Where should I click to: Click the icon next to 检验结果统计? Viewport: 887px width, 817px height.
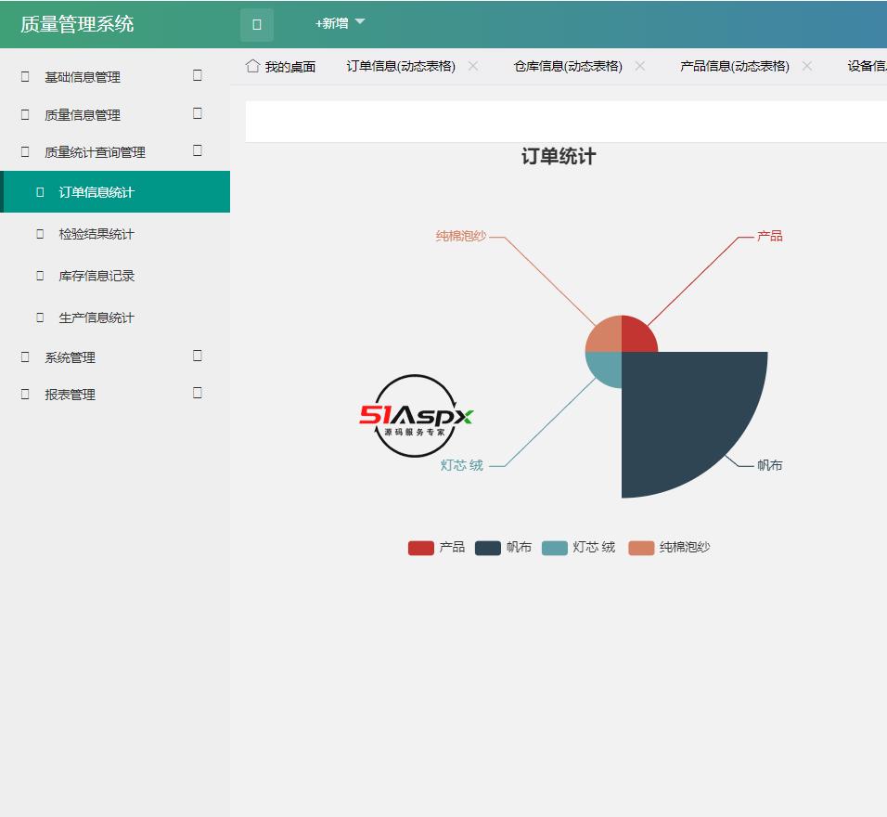point(38,234)
